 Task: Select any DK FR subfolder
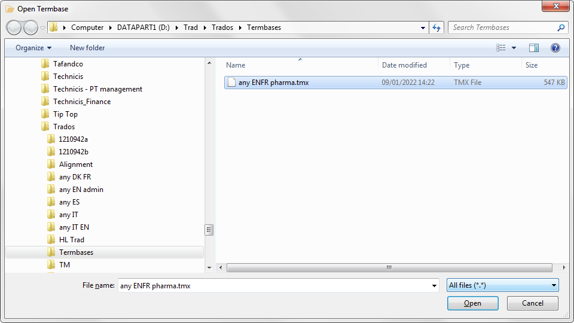pyautogui.click(x=75, y=177)
